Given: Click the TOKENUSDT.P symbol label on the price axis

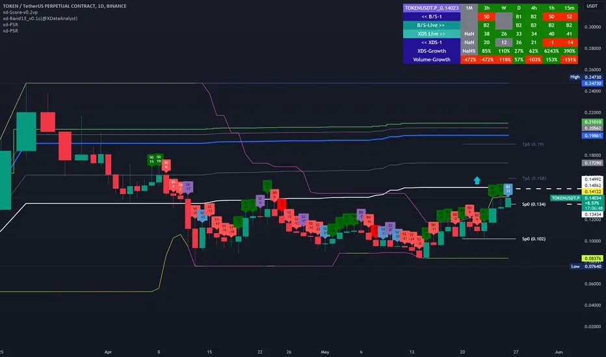Looking at the screenshot, I should [x=566, y=198].
